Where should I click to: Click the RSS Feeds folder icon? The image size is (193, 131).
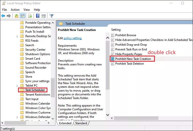[x=22, y=41]
